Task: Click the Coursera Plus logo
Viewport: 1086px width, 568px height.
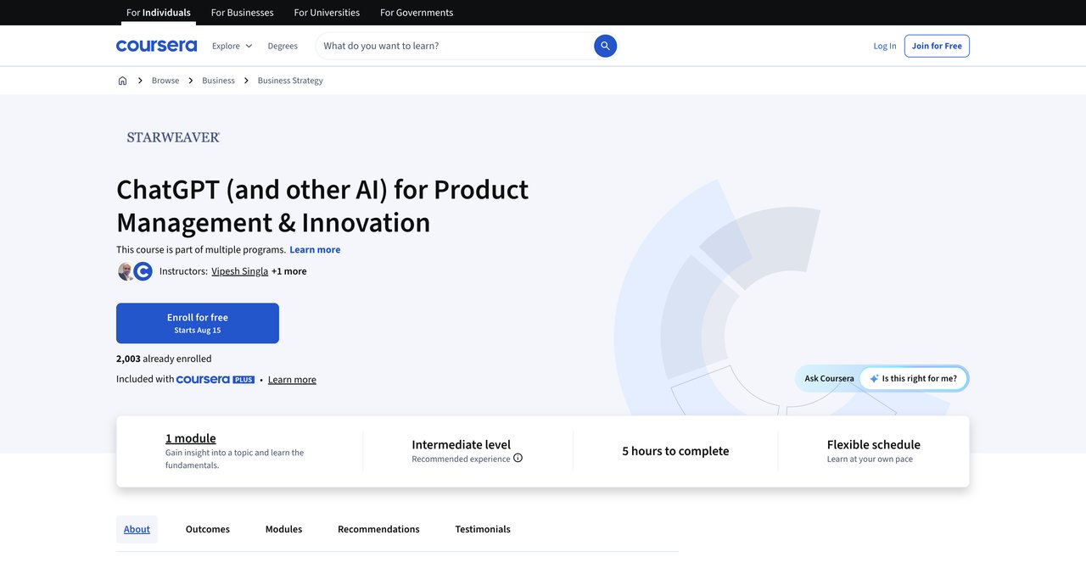Action: (x=216, y=380)
